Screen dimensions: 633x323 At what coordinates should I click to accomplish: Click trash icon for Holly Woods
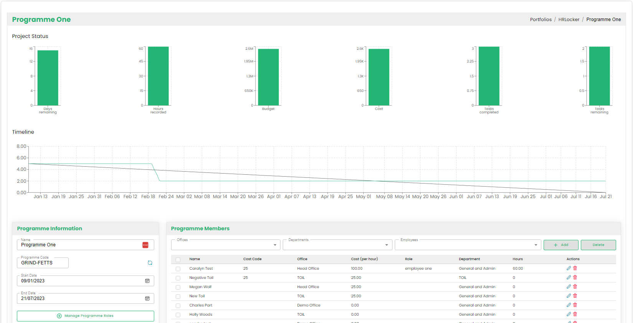[575, 314]
